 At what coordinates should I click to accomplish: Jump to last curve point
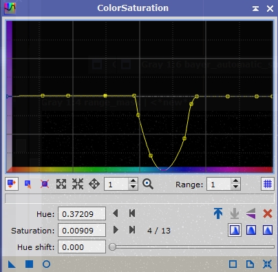[x=132, y=230]
